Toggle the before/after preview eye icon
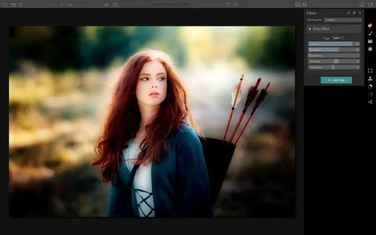Image resolution: width=376 pixels, height=235 pixels. click(x=106, y=4)
